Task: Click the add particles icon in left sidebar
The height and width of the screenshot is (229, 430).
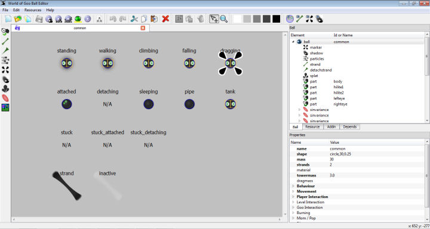Action: tap(5, 60)
